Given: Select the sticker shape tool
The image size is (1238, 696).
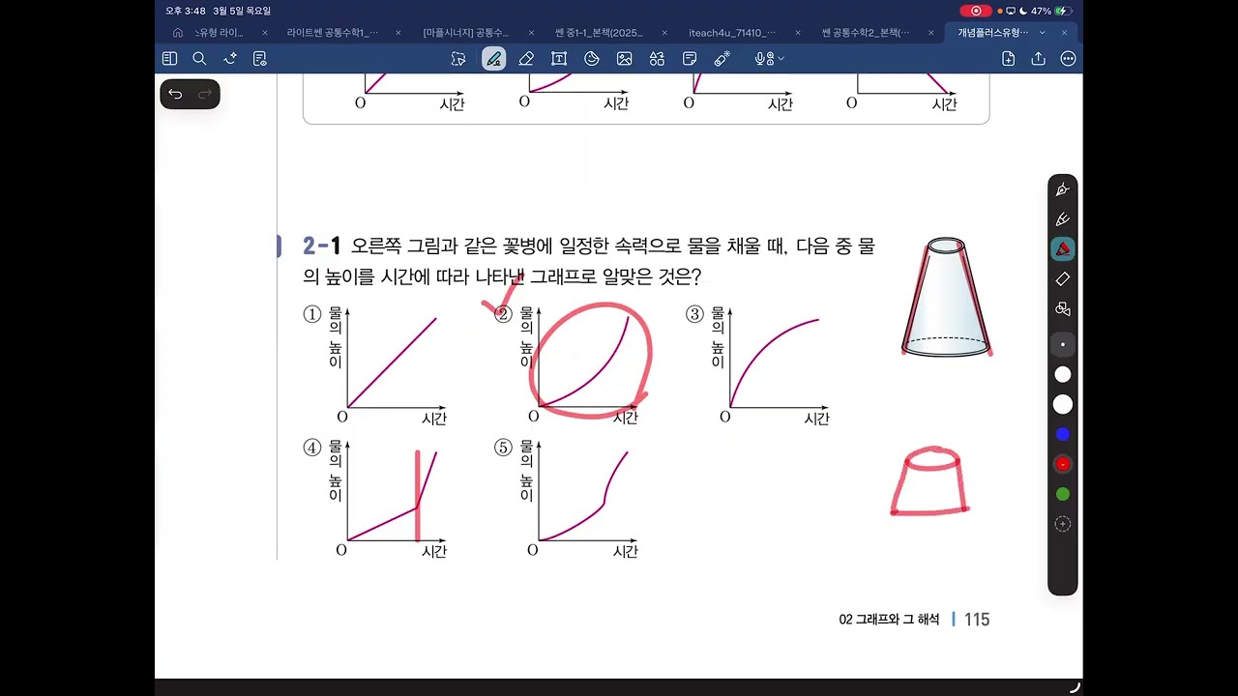Looking at the screenshot, I should (592, 59).
